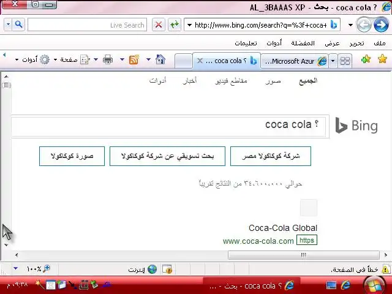Viewport: 392px width, 294px height.
Task: Click بحث تسويقي عن شركة كوكاكولا suggestion
Action: pos(167,156)
